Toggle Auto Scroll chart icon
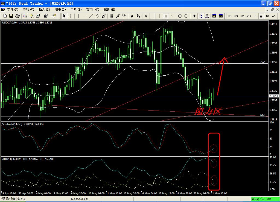This screenshot has width=280, height=202. (x=194, y=16)
